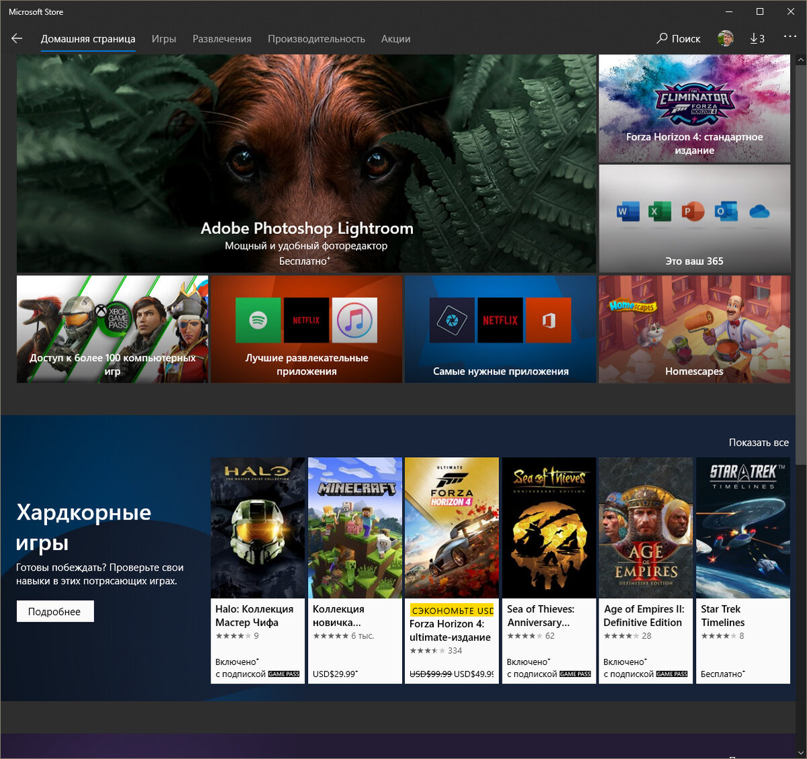The height and width of the screenshot is (759, 807).
Task: Open the Это ваш 365 tile
Action: point(695,218)
